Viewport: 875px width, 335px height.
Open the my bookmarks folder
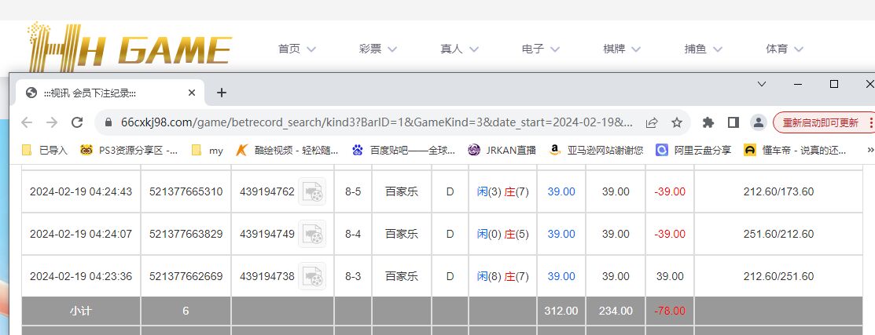point(207,151)
